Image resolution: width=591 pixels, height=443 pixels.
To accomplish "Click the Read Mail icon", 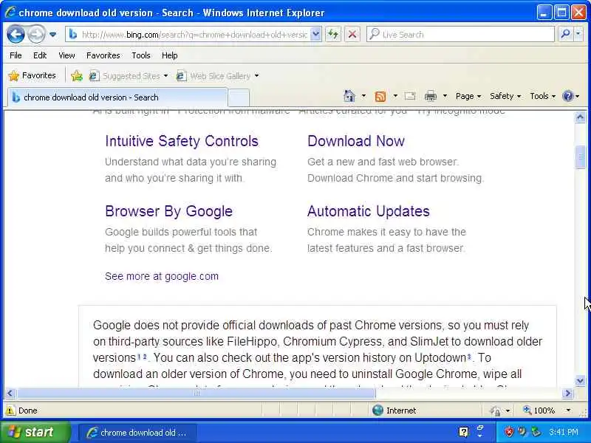I will click(x=410, y=96).
